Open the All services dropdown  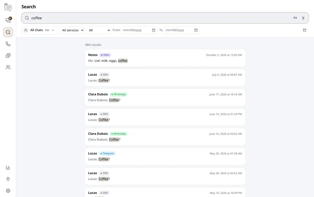pos(72,30)
